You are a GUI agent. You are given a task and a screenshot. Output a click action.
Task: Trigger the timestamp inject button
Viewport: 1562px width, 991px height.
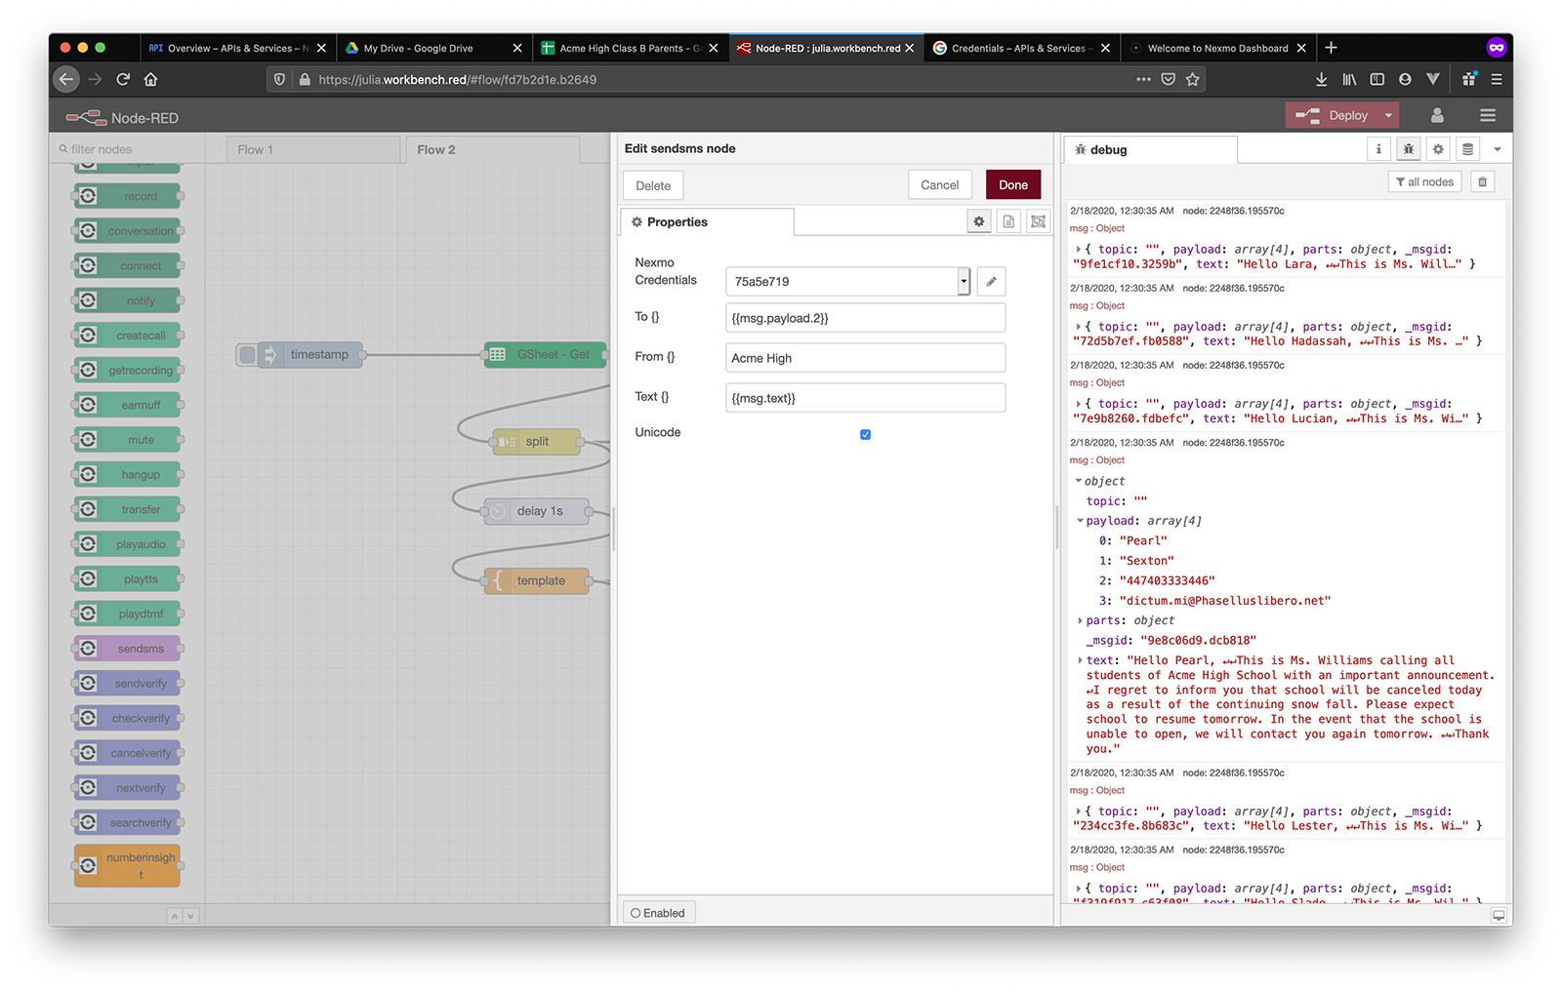(247, 355)
